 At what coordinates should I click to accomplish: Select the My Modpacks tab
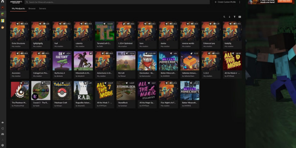[x=18, y=9]
